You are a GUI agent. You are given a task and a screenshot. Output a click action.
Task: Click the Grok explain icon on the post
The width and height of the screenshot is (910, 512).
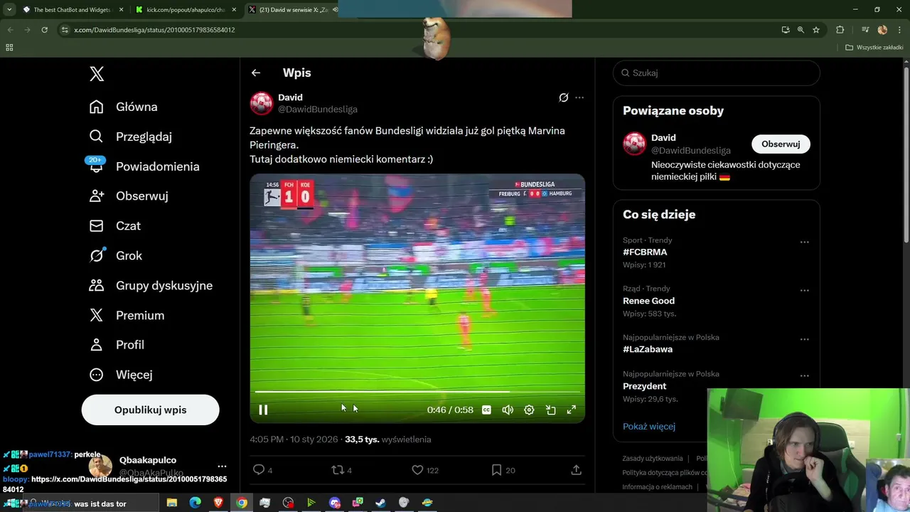point(563,97)
